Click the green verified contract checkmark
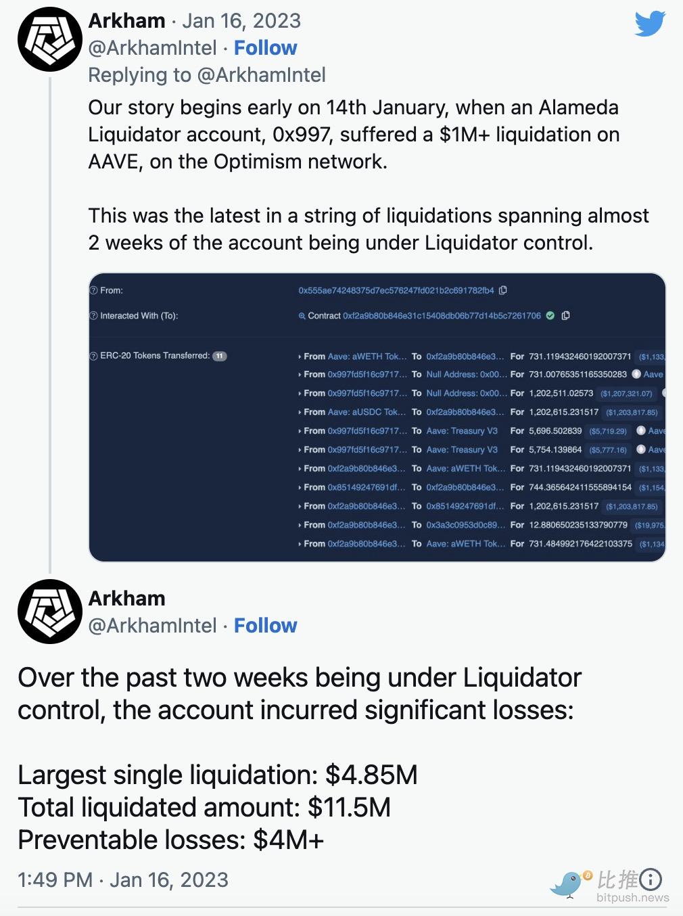 click(550, 315)
